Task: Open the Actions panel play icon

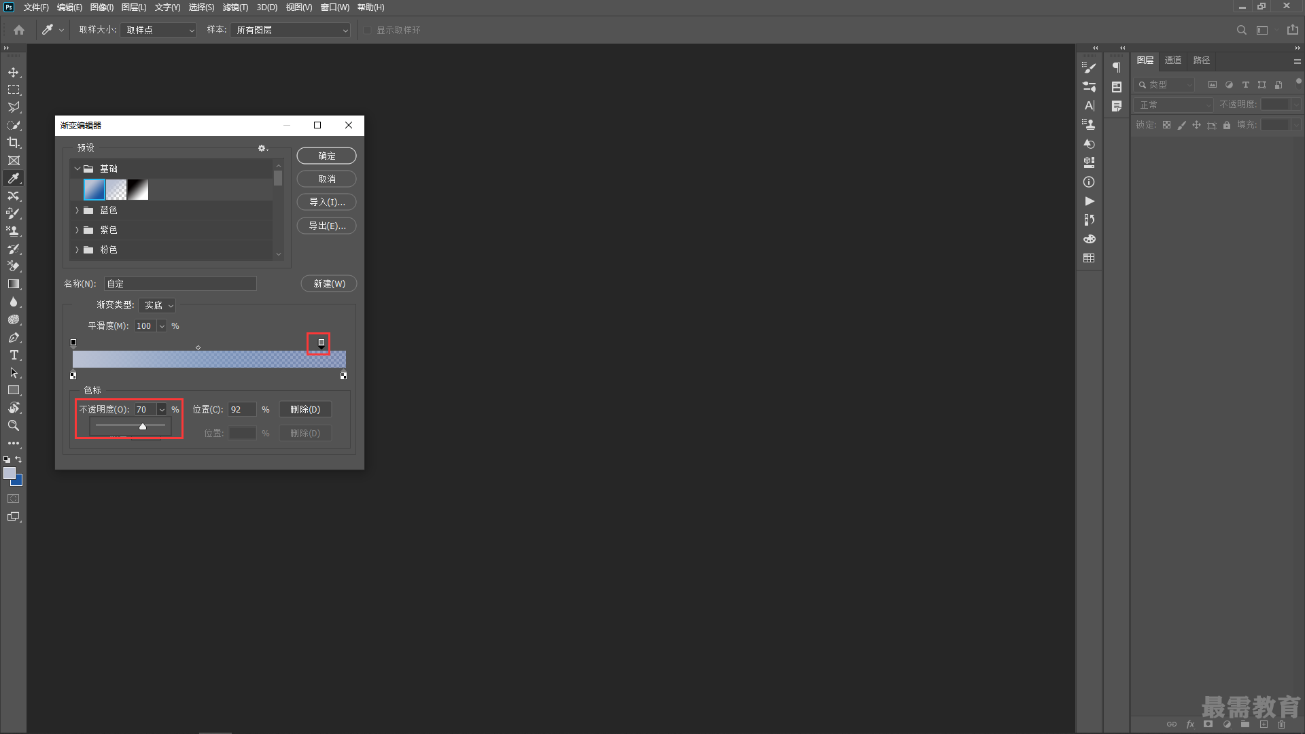Action: click(x=1089, y=200)
